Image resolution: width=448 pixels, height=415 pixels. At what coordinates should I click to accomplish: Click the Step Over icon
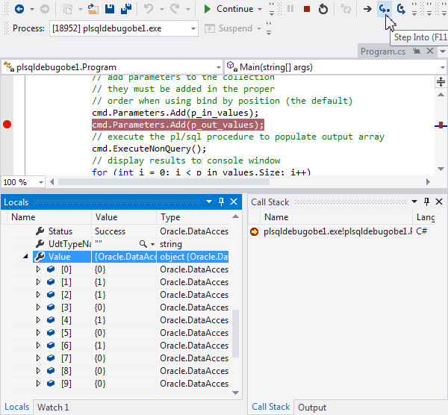(401, 9)
